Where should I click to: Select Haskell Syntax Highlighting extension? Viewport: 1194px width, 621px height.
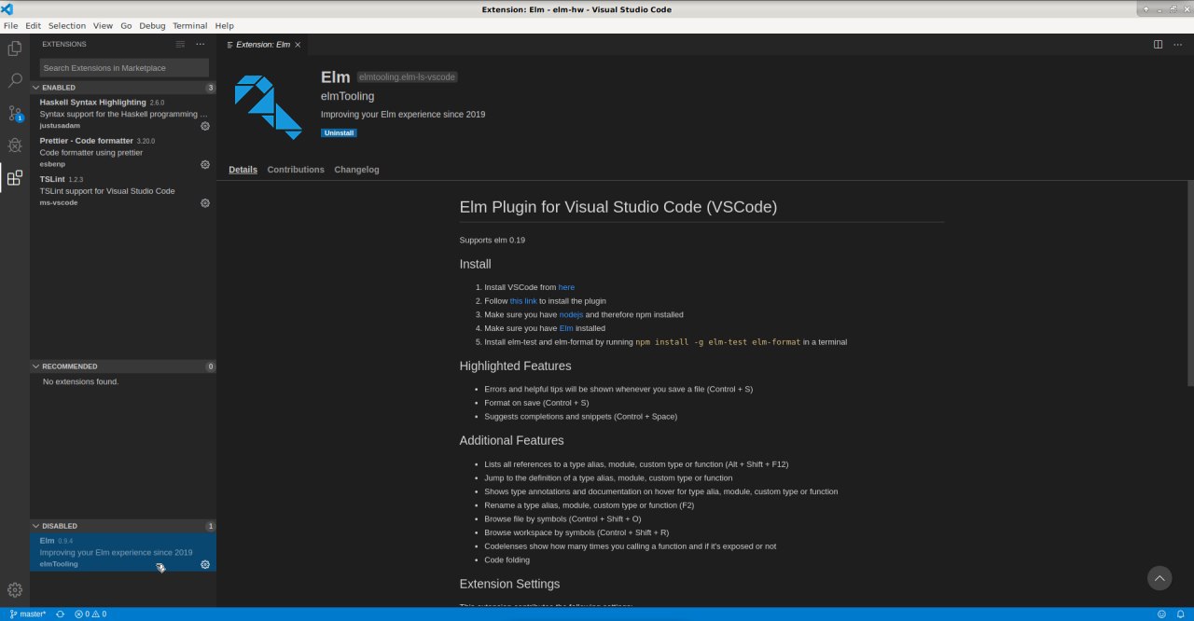tap(123, 114)
